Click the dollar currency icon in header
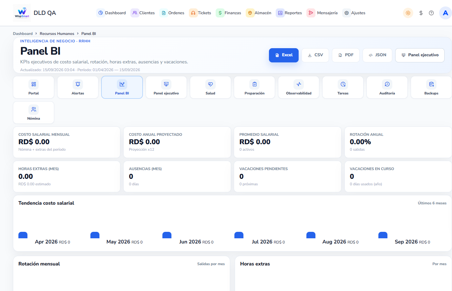The width and height of the screenshot is (452, 291). click(421, 13)
